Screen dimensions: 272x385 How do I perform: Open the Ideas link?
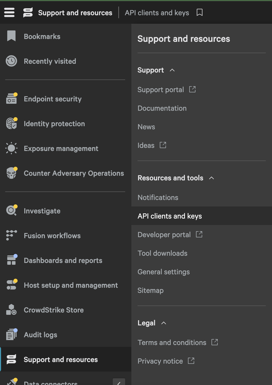146,145
